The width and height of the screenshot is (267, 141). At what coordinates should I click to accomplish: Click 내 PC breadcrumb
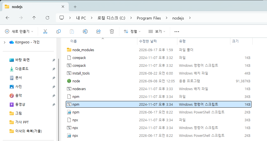click(81, 18)
